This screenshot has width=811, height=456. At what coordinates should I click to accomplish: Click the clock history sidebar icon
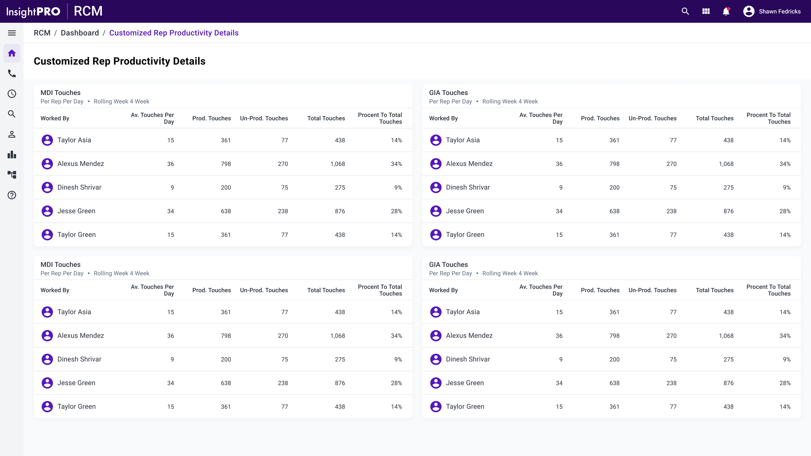pos(12,94)
